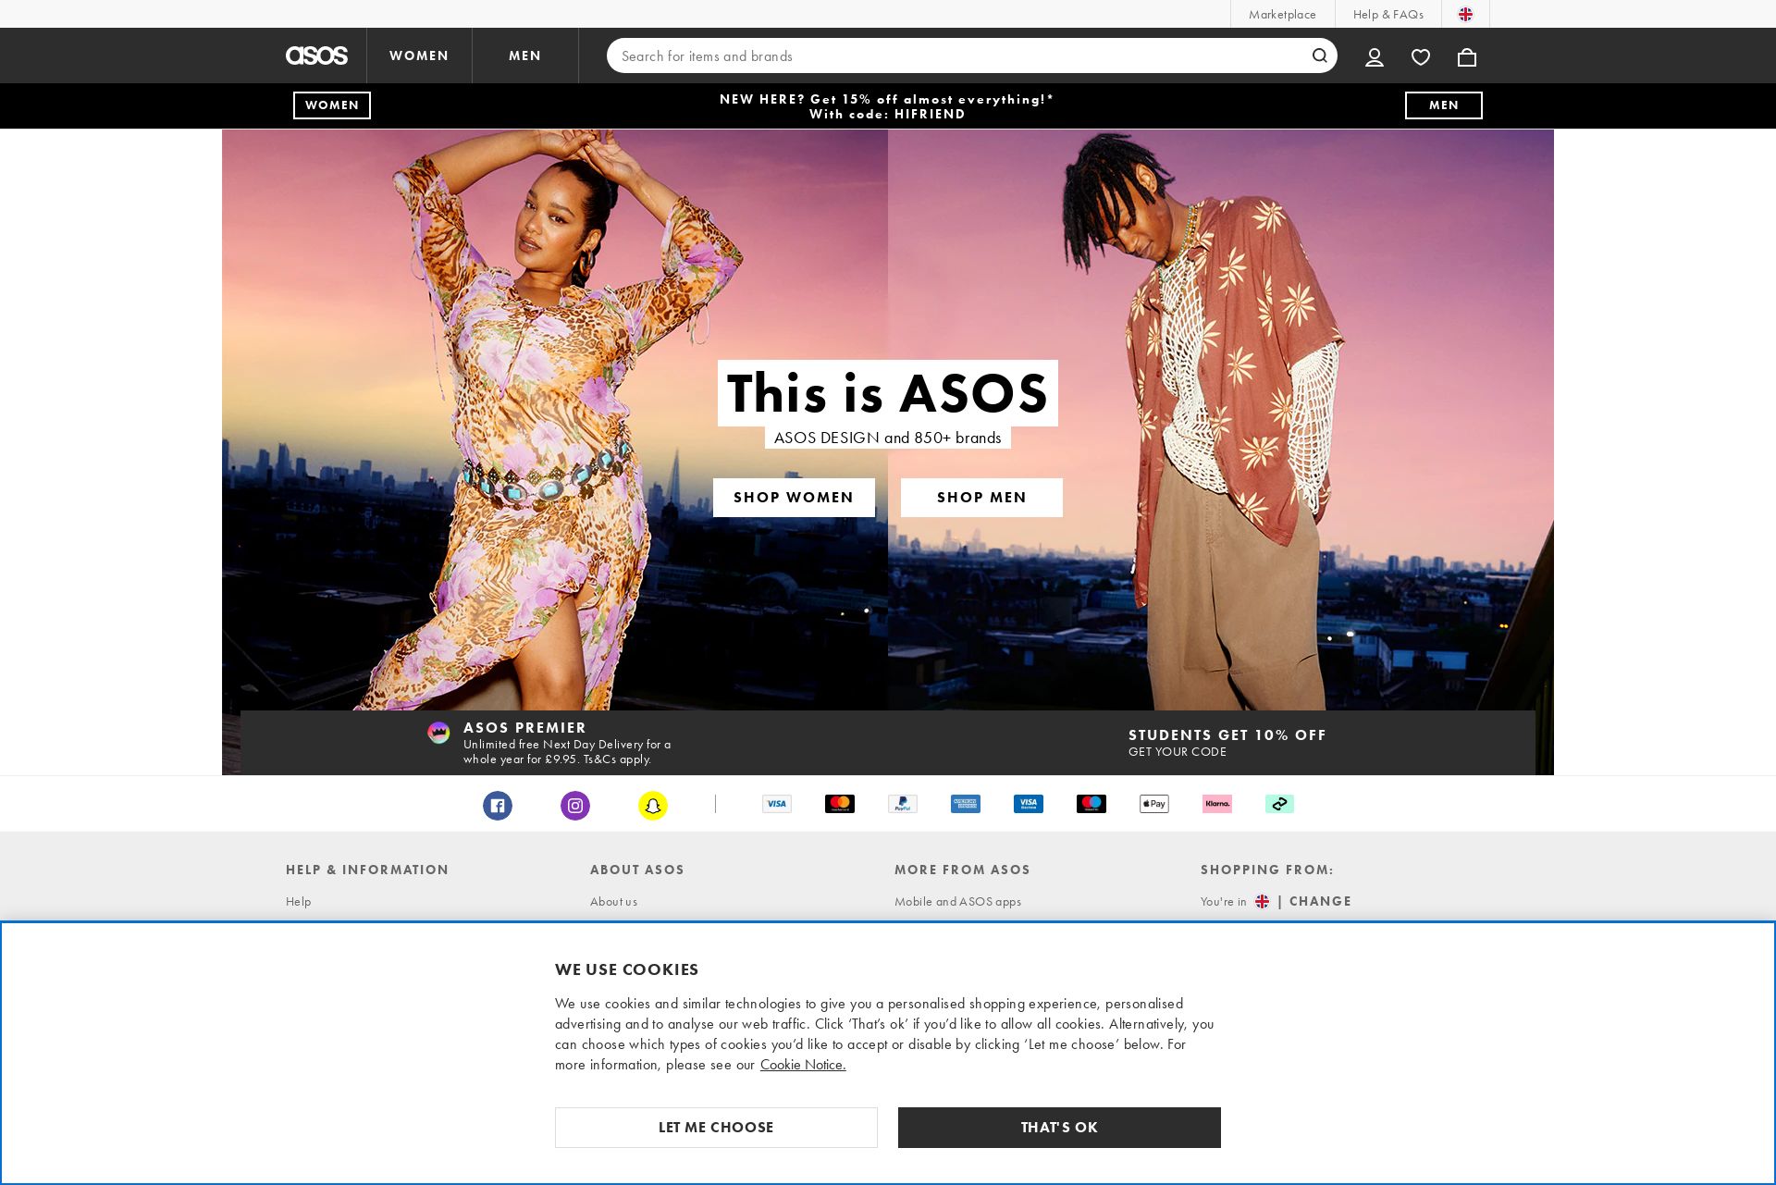This screenshot has width=1776, height=1185.
Task: Click STUDENTS GET 10% OFF heading
Action: tap(1227, 735)
